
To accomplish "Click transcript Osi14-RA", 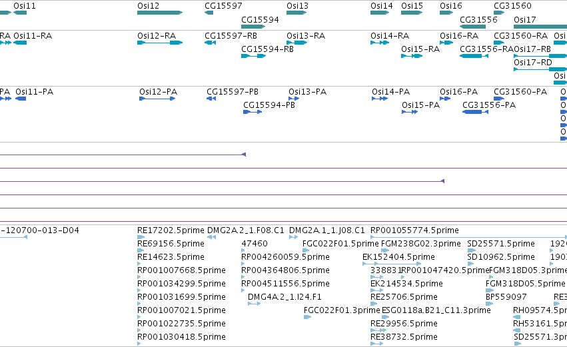I will click(x=380, y=43).
